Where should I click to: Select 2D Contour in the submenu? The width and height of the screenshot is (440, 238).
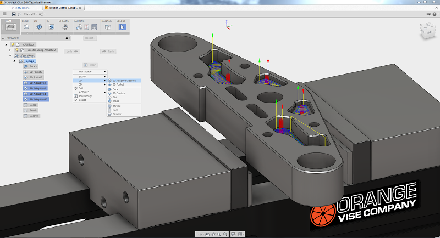click(x=119, y=93)
